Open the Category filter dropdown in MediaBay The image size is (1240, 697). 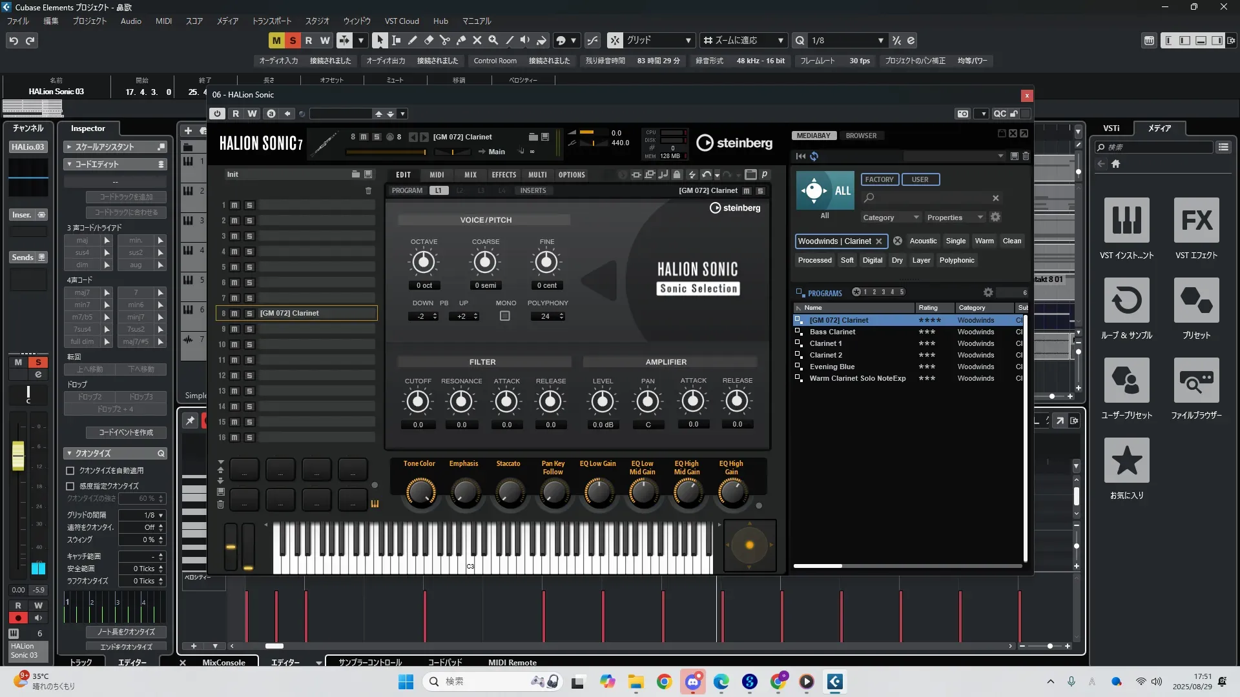pos(891,217)
